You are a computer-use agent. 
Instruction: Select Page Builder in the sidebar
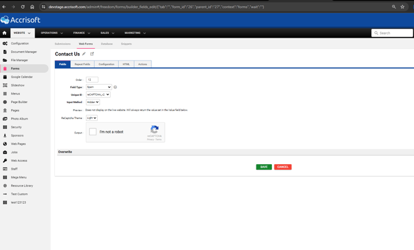(x=19, y=102)
